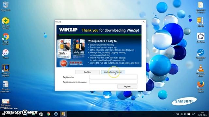Viewport: 209px width, 117px height.
Task: Open VLC media player desktop icon
Action: (x=201, y=71)
